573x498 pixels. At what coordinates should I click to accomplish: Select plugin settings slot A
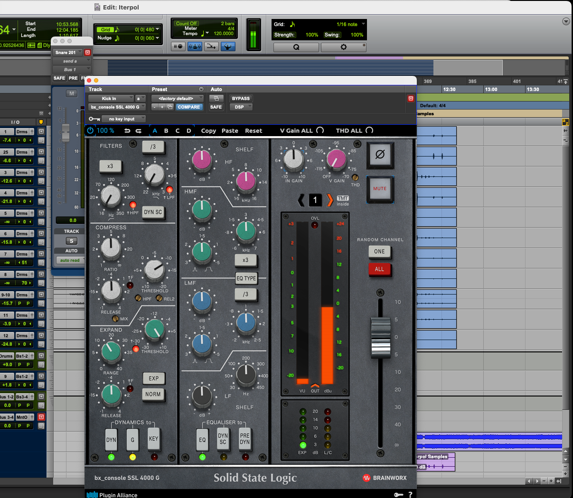pyautogui.click(x=155, y=131)
